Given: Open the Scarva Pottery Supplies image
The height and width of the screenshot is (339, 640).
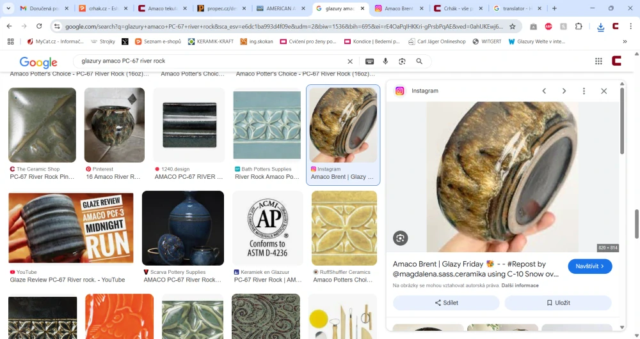Looking at the screenshot, I should point(183,228).
